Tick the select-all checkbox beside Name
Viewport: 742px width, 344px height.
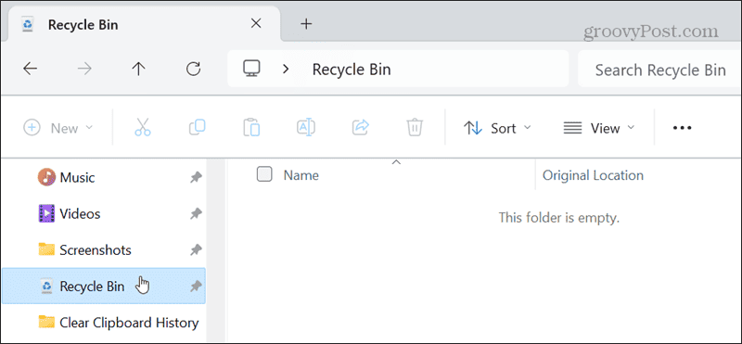click(264, 174)
